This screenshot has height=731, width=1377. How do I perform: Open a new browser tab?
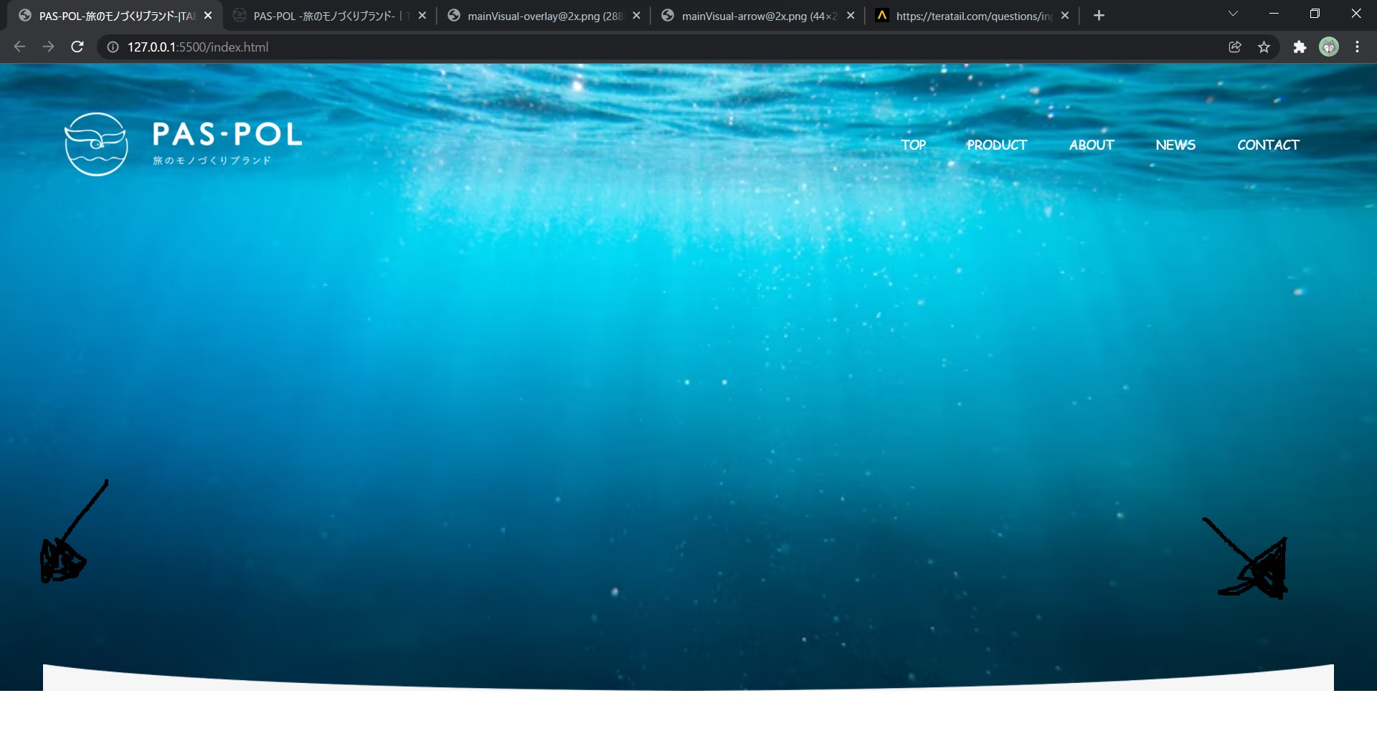click(x=1099, y=15)
